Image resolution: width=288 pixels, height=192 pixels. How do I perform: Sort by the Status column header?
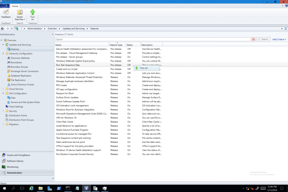click(x=133, y=45)
